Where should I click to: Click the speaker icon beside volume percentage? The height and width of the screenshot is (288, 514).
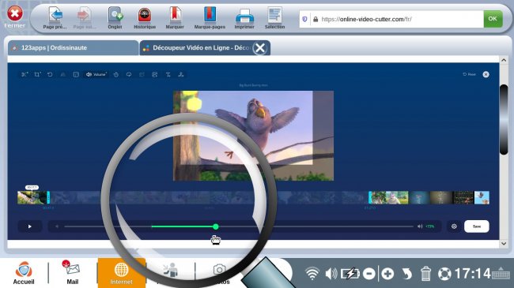pos(420,226)
